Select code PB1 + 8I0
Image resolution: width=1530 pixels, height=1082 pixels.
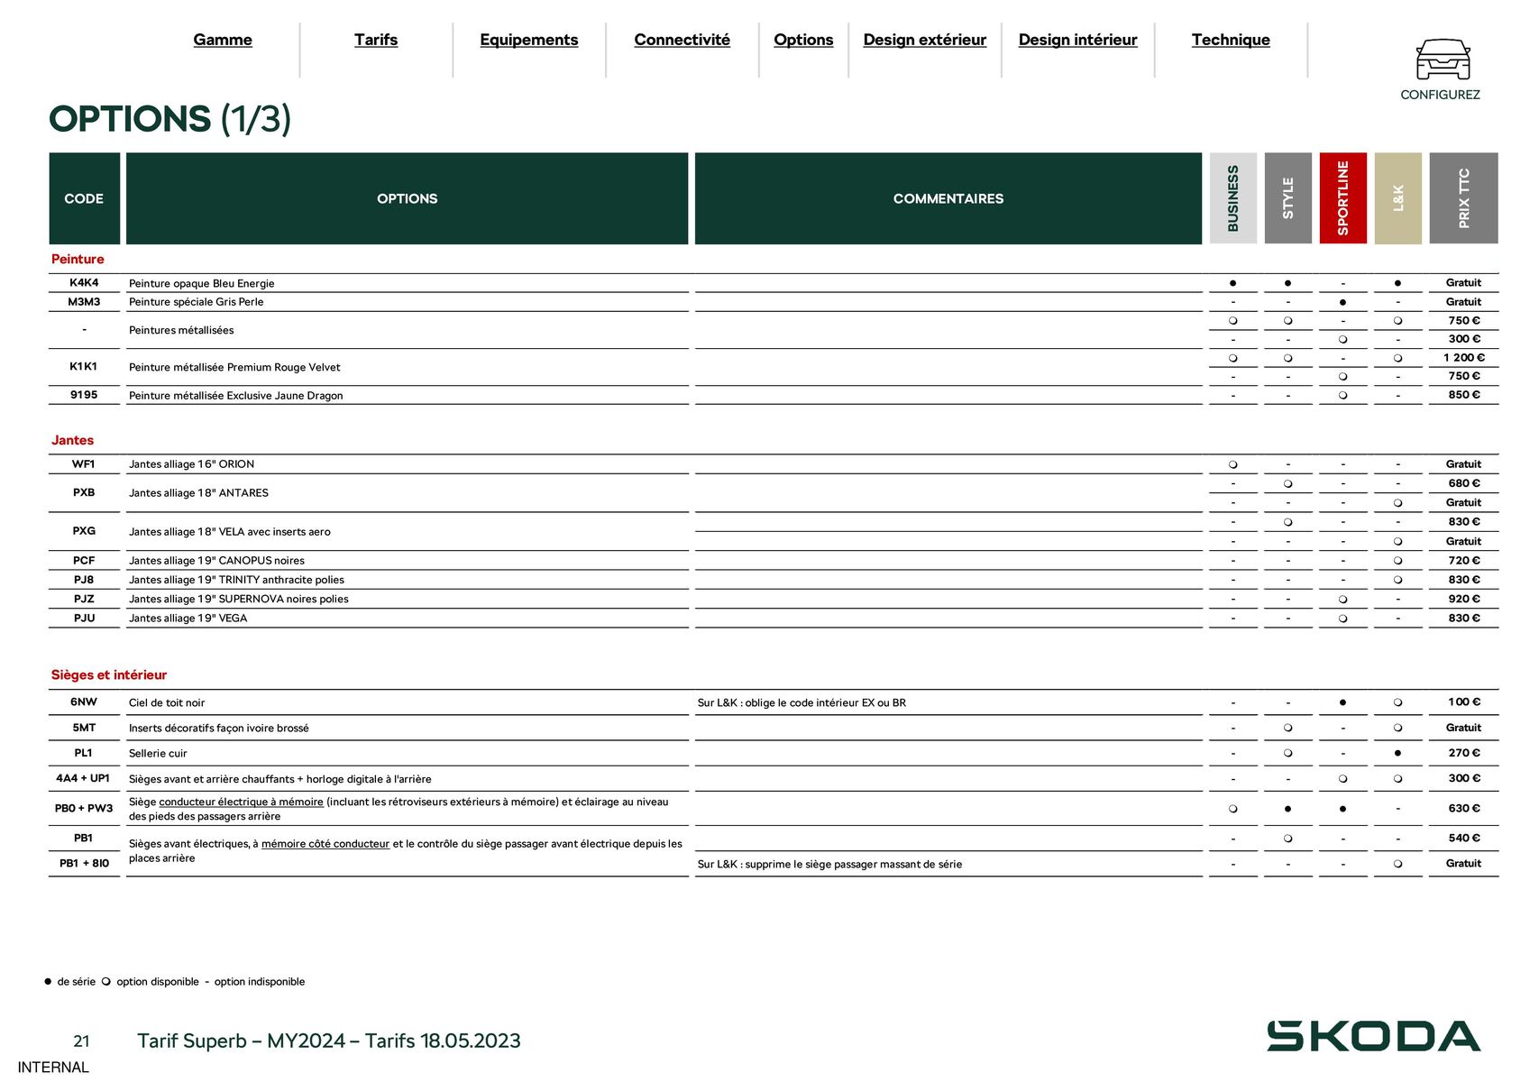(x=84, y=864)
